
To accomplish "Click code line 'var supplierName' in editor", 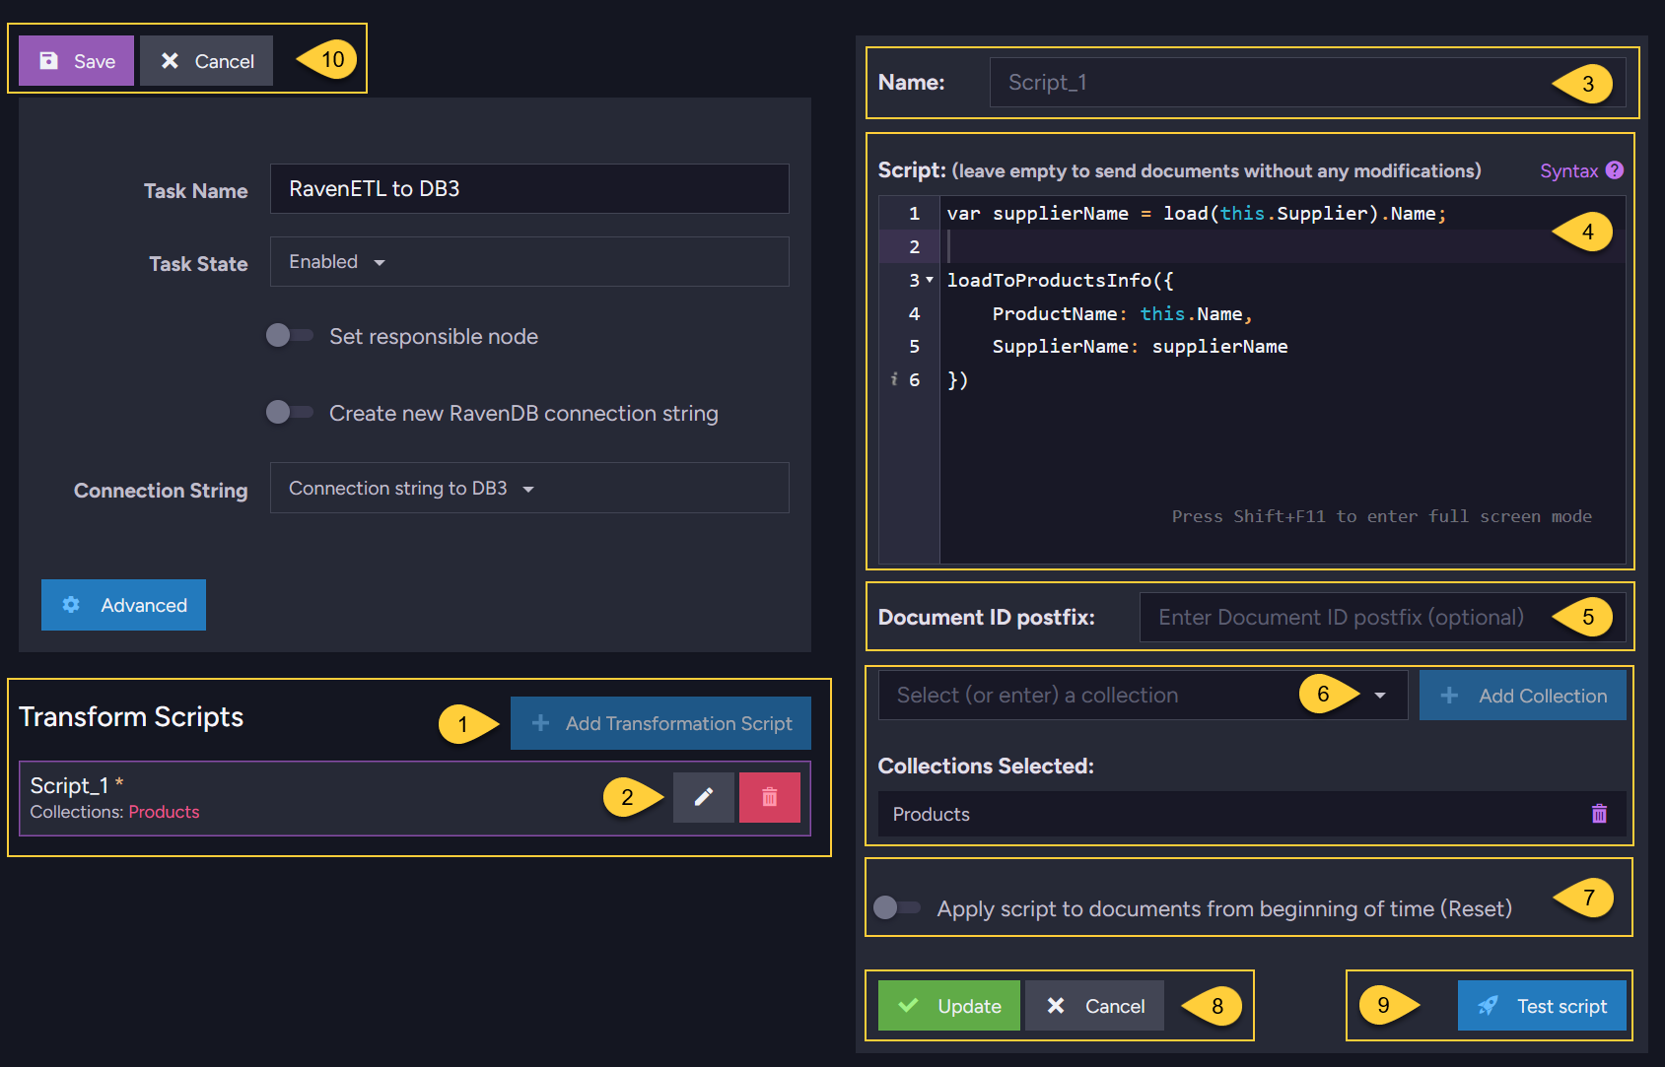I will tap(1196, 214).
